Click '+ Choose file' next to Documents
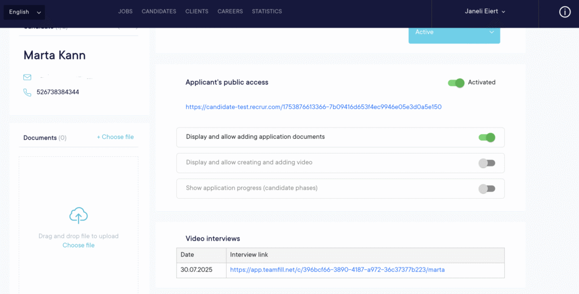This screenshot has height=294, width=579. pos(115,137)
